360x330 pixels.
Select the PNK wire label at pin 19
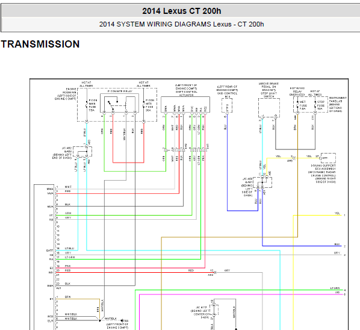pos(67,266)
